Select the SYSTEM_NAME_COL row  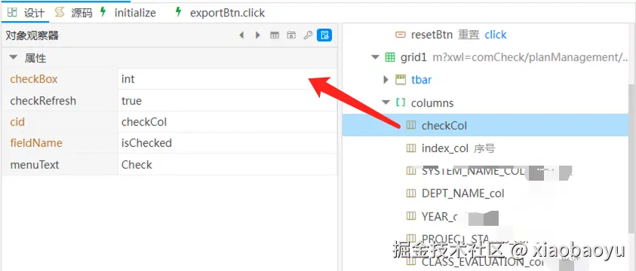pyautogui.click(x=485, y=171)
